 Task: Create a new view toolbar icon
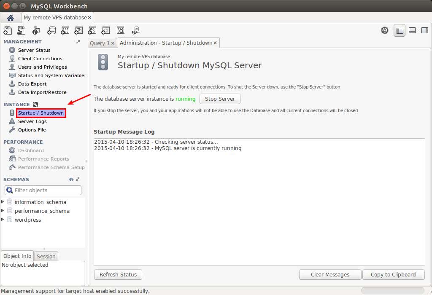[x=78, y=30]
